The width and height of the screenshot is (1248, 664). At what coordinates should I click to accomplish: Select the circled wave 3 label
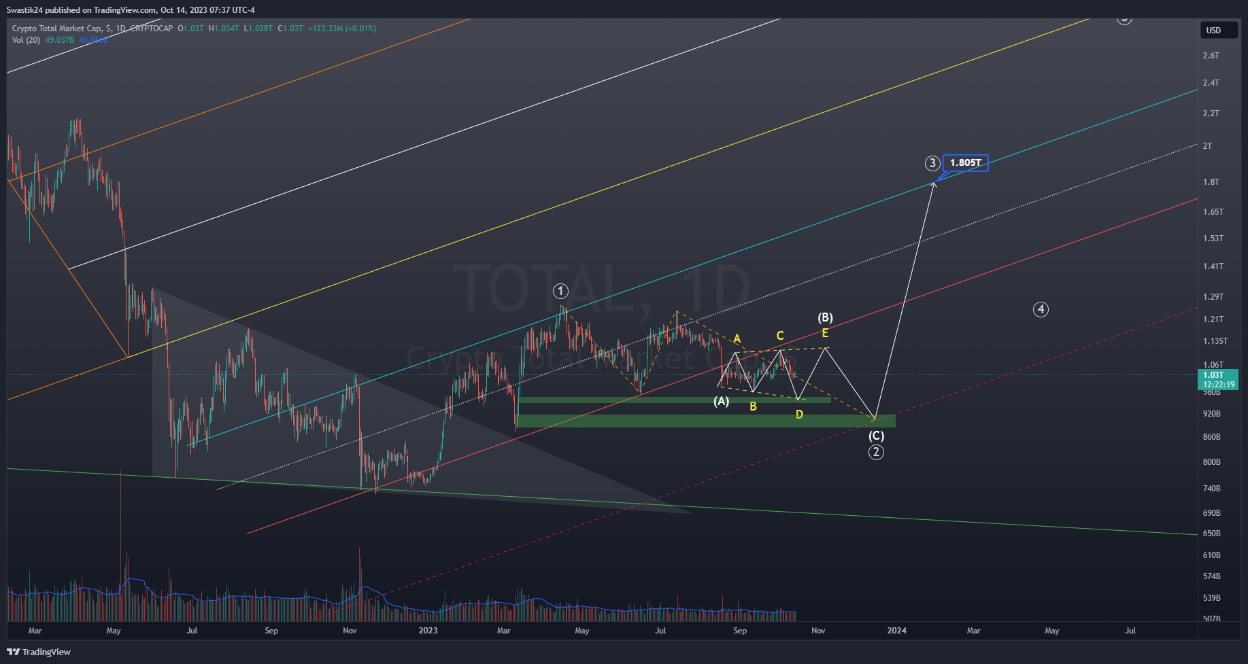click(932, 163)
